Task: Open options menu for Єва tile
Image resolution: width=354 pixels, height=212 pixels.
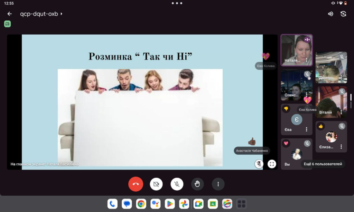Action: (x=306, y=129)
